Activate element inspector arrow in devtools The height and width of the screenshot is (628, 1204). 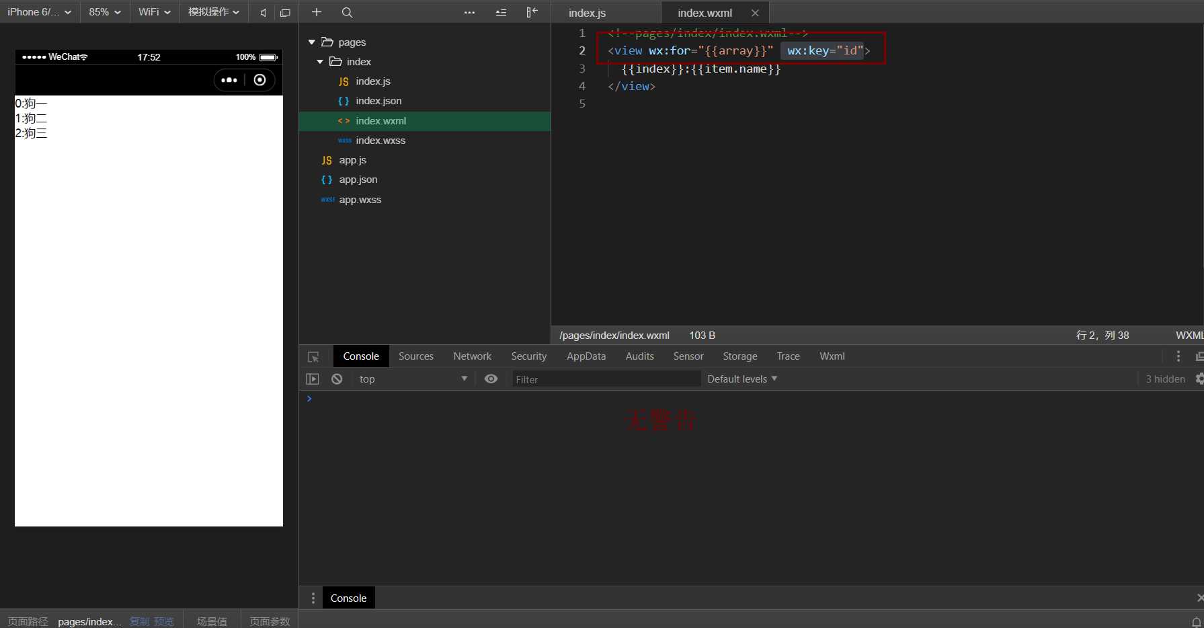pyautogui.click(x=313, y=356)
